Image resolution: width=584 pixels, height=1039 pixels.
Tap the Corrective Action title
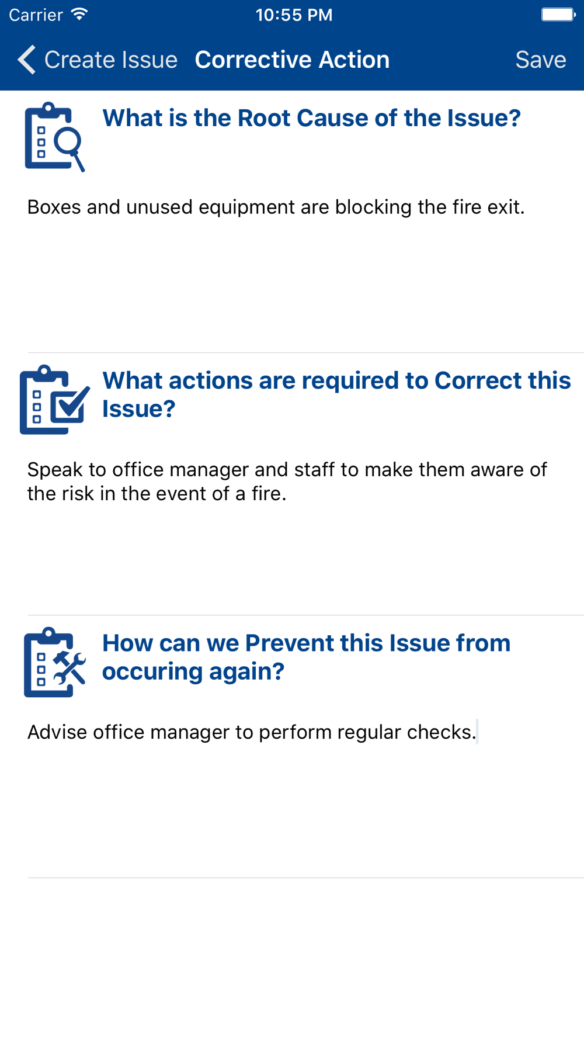[292, 60]
